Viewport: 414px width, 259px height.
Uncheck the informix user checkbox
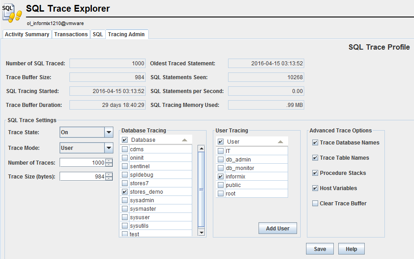pos(220,177)
